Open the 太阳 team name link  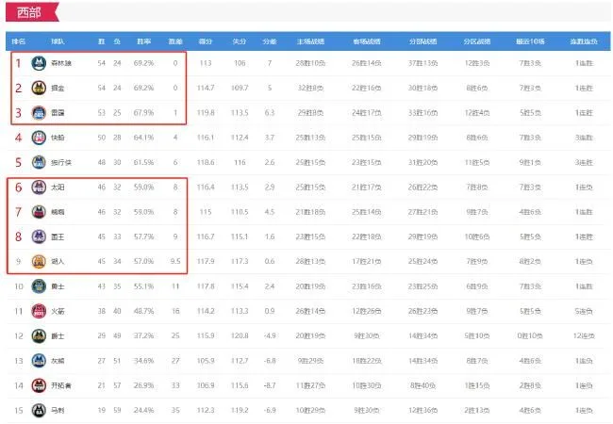pyautogui.click(x=58, y=187)
